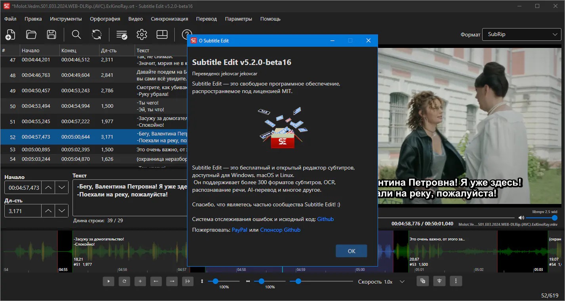Select subtitle row number 49
The height and width of the screenshot is (301, 565).
click(x=94, y=91)
